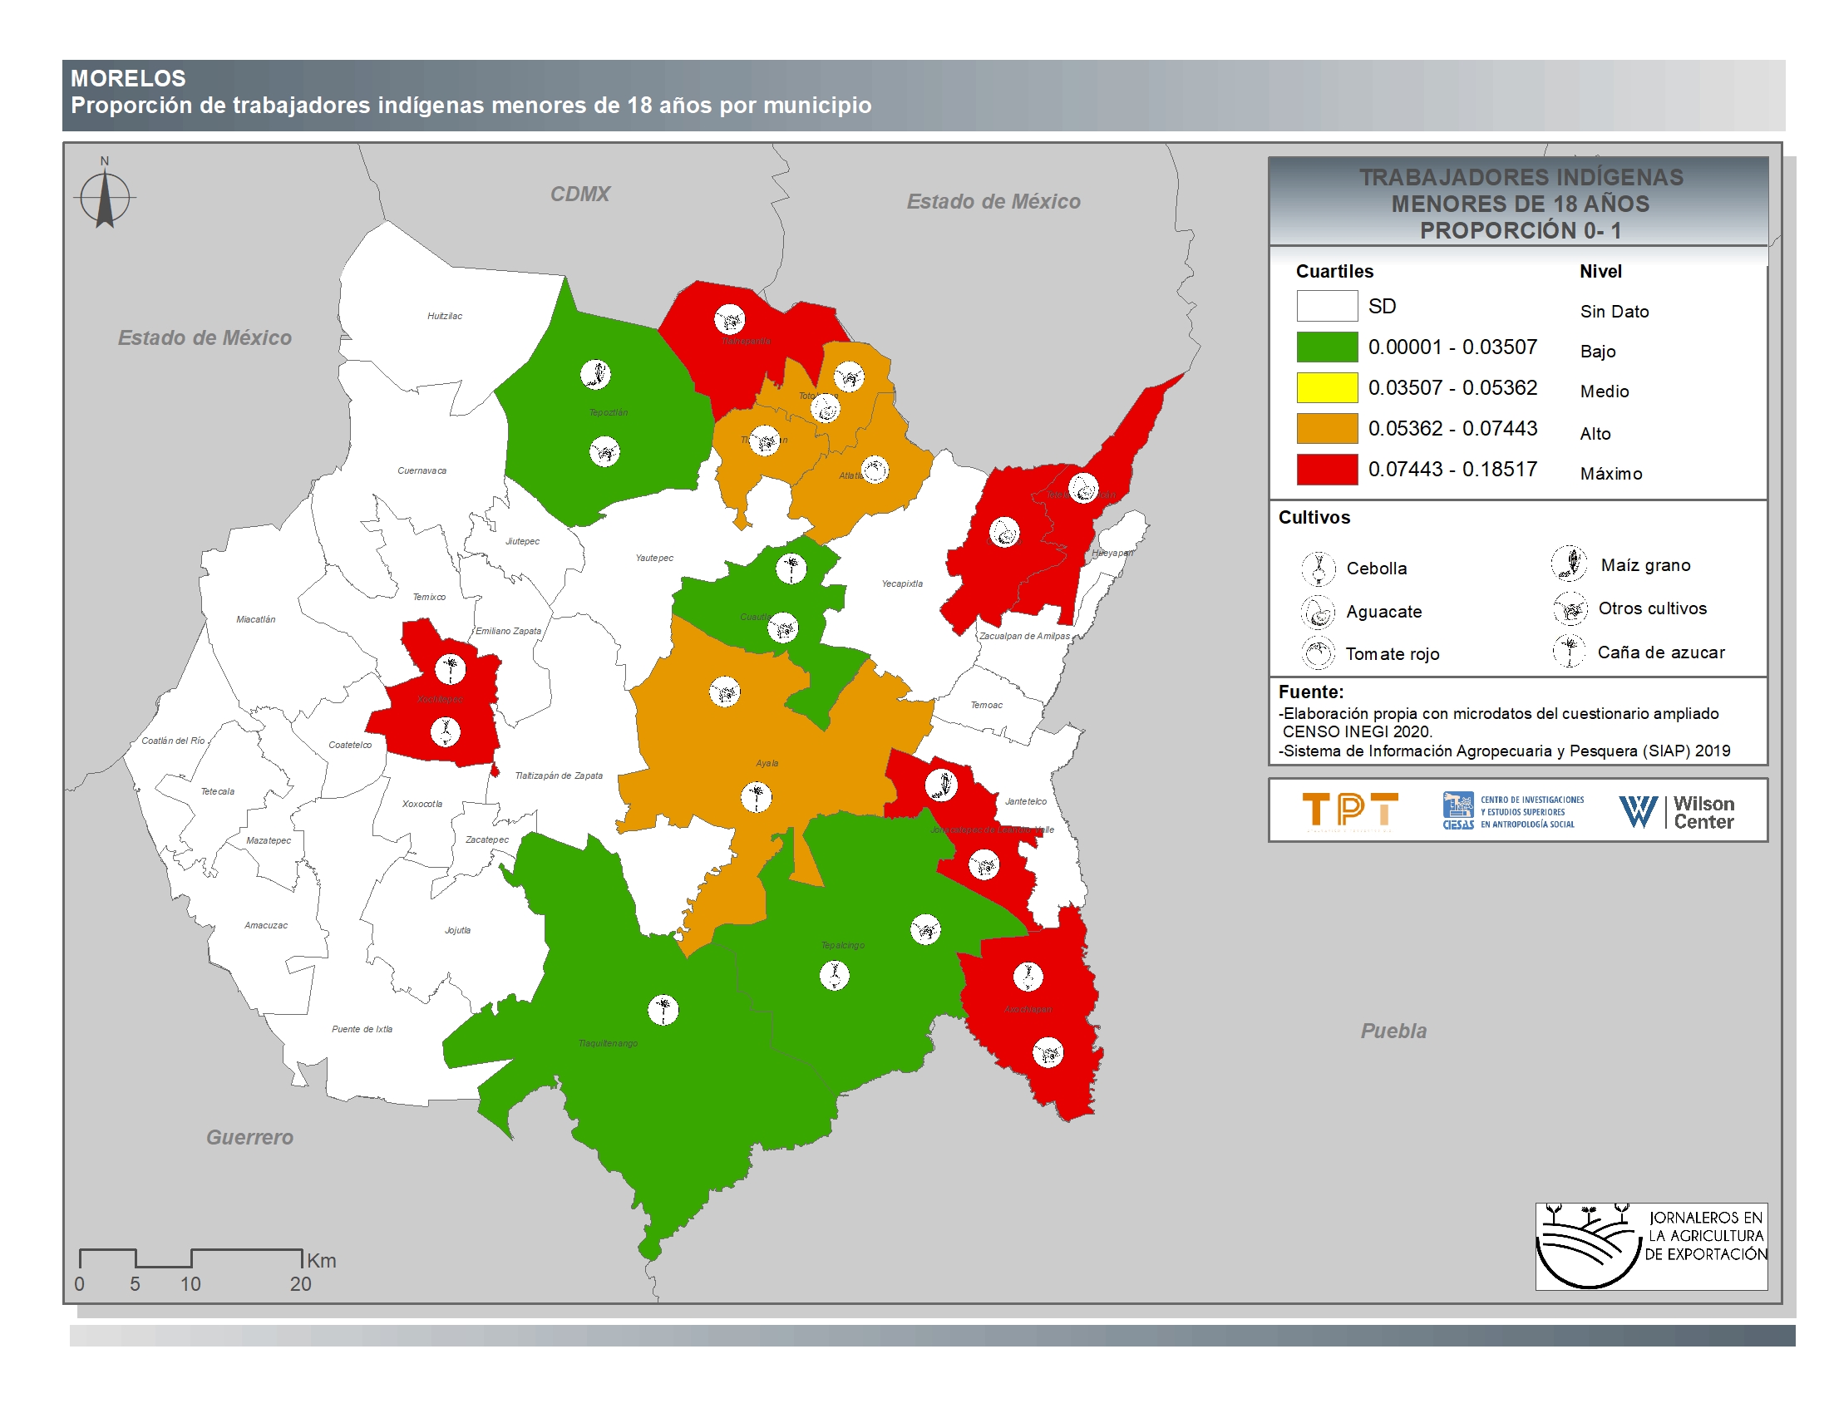Click the white SD swatch in legend
This screenshot has height=1413, width=1829.
click(1327, 306)
